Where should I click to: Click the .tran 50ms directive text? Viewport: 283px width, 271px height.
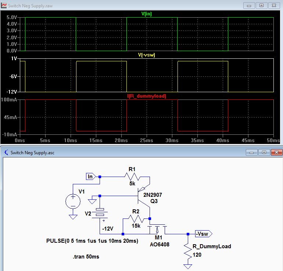pyautogui.click(x=86, y=257)
